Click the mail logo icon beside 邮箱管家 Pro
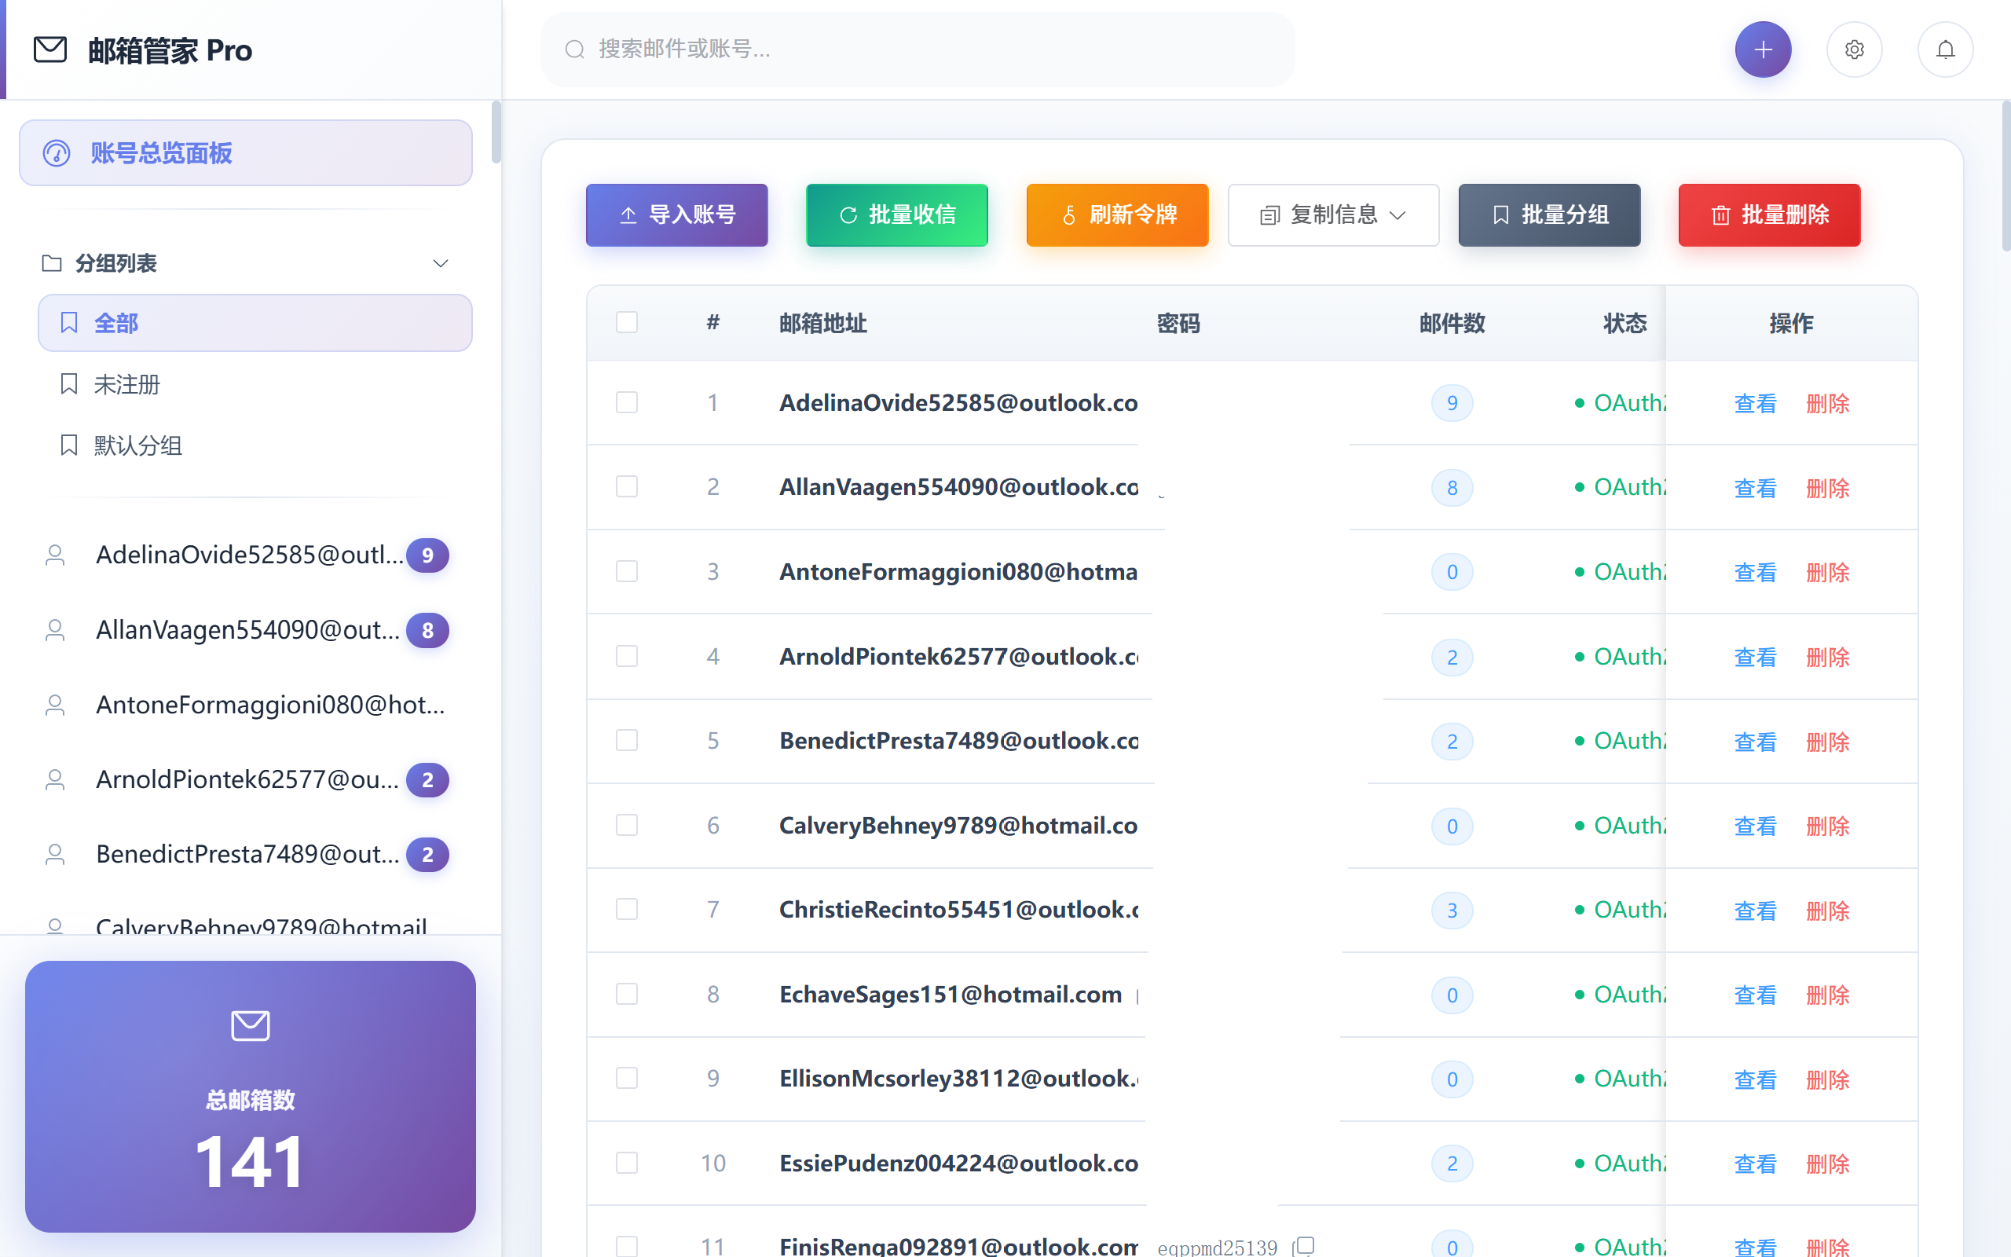Viewport: 2011px width, 1257px height. click(49, 49)
